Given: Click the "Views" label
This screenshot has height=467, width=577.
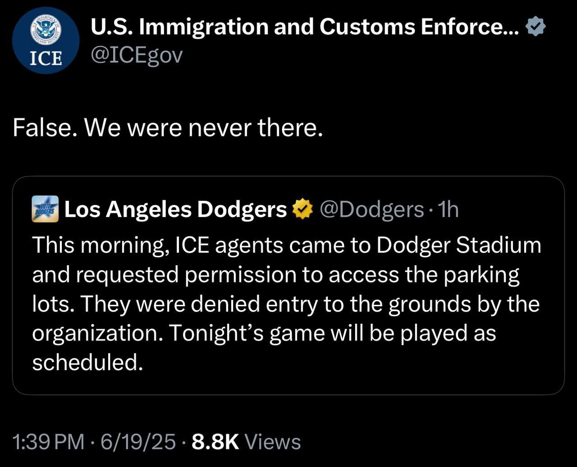Looking at the screenshot, I should (272, 442).
